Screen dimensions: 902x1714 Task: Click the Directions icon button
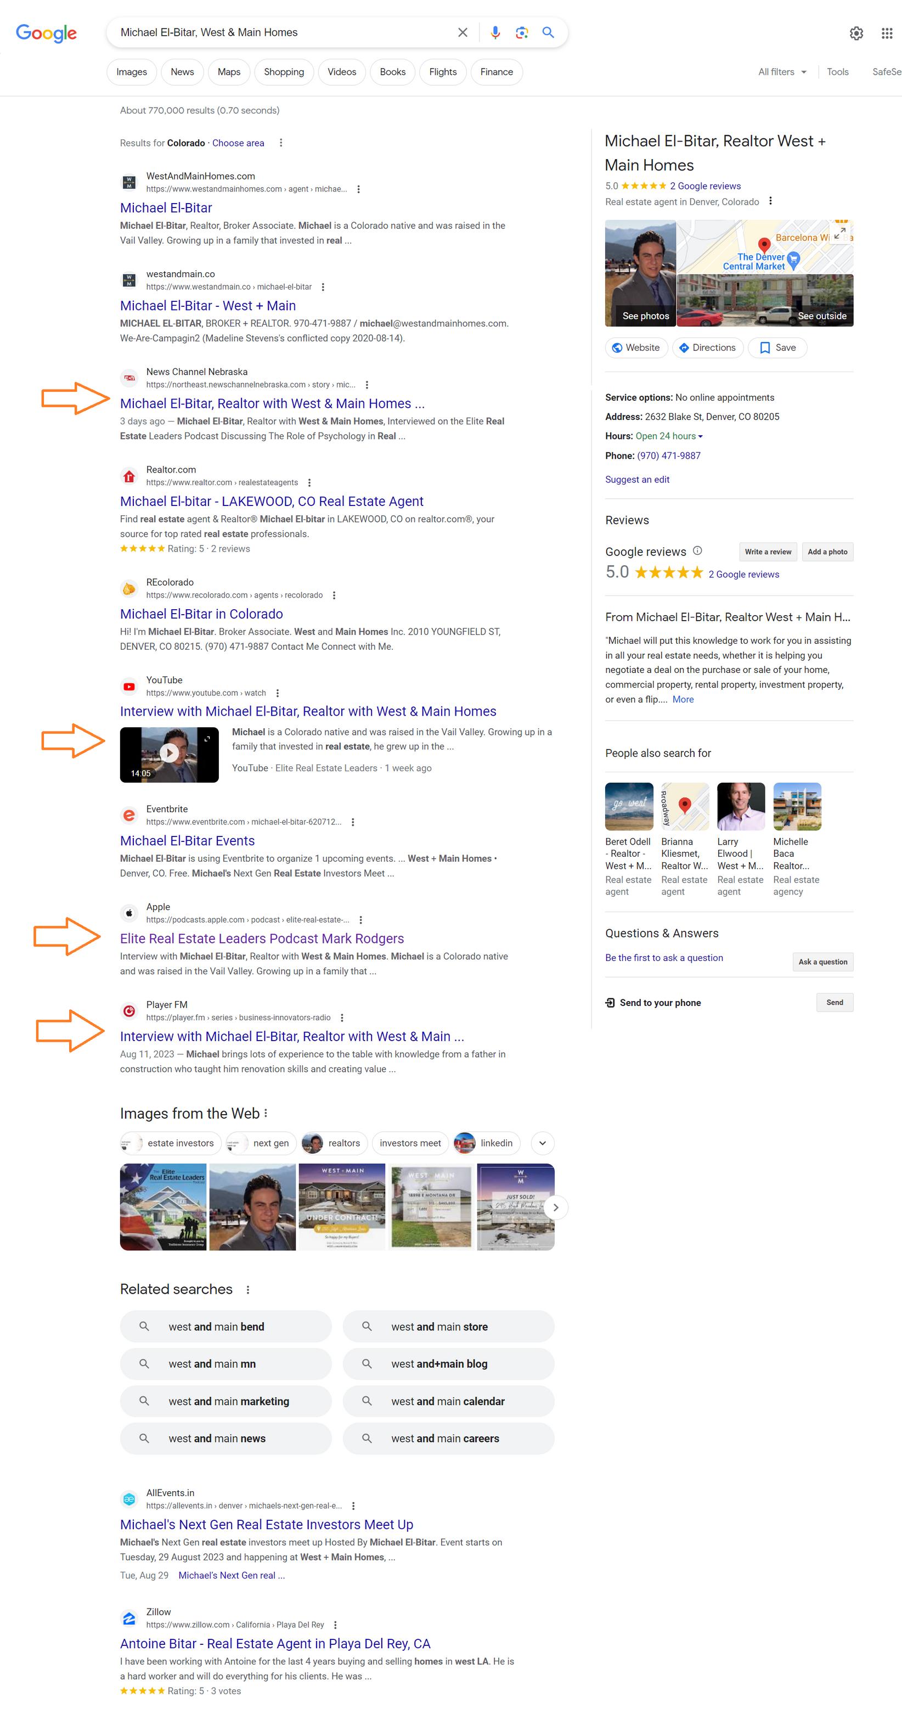(707, 347)
